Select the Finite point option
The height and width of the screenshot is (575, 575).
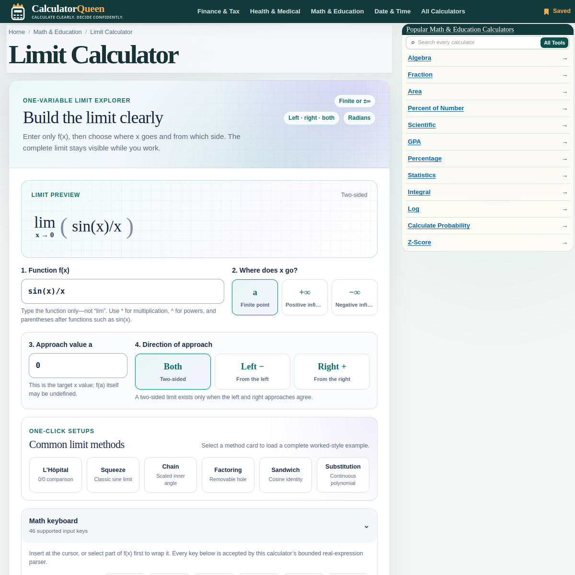click(x=255, y=298)
